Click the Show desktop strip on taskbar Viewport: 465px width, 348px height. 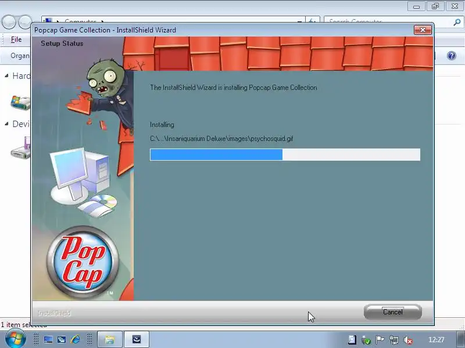[x=461, y=339]
